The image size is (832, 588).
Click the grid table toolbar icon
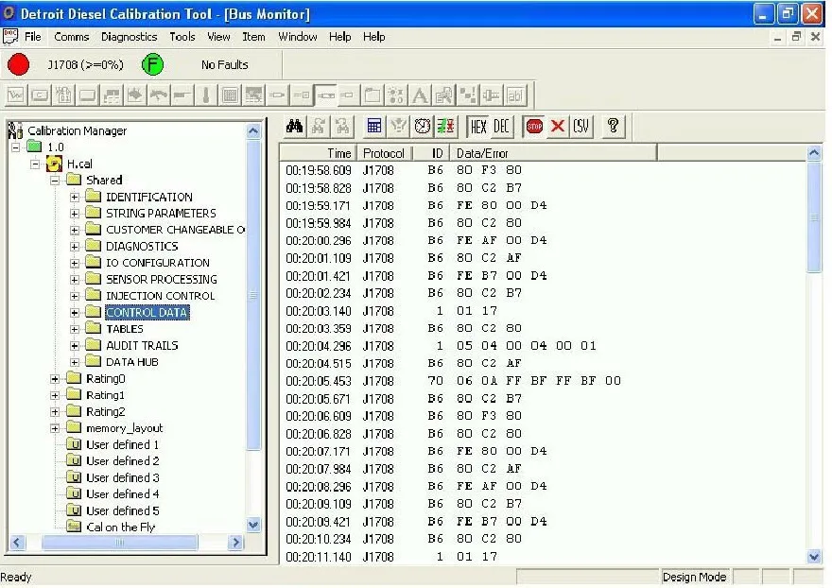coord(230,95)
